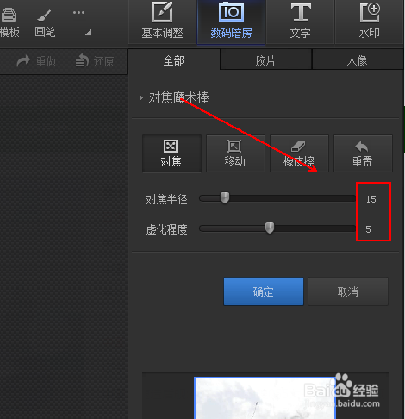Click the 还原 restore button

95,61
